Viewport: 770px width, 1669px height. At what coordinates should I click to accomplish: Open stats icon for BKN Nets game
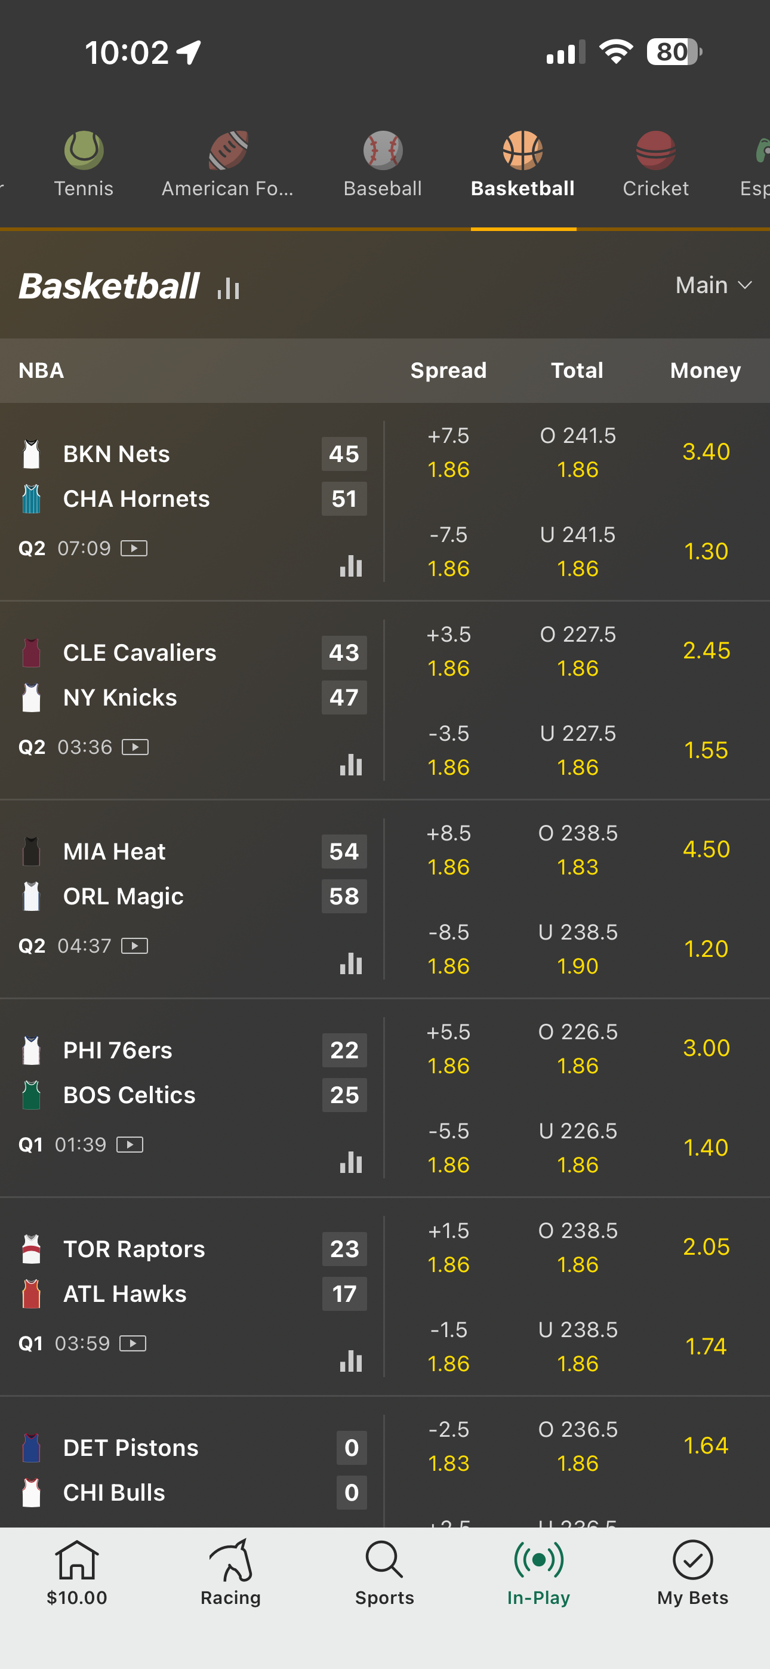350,566
